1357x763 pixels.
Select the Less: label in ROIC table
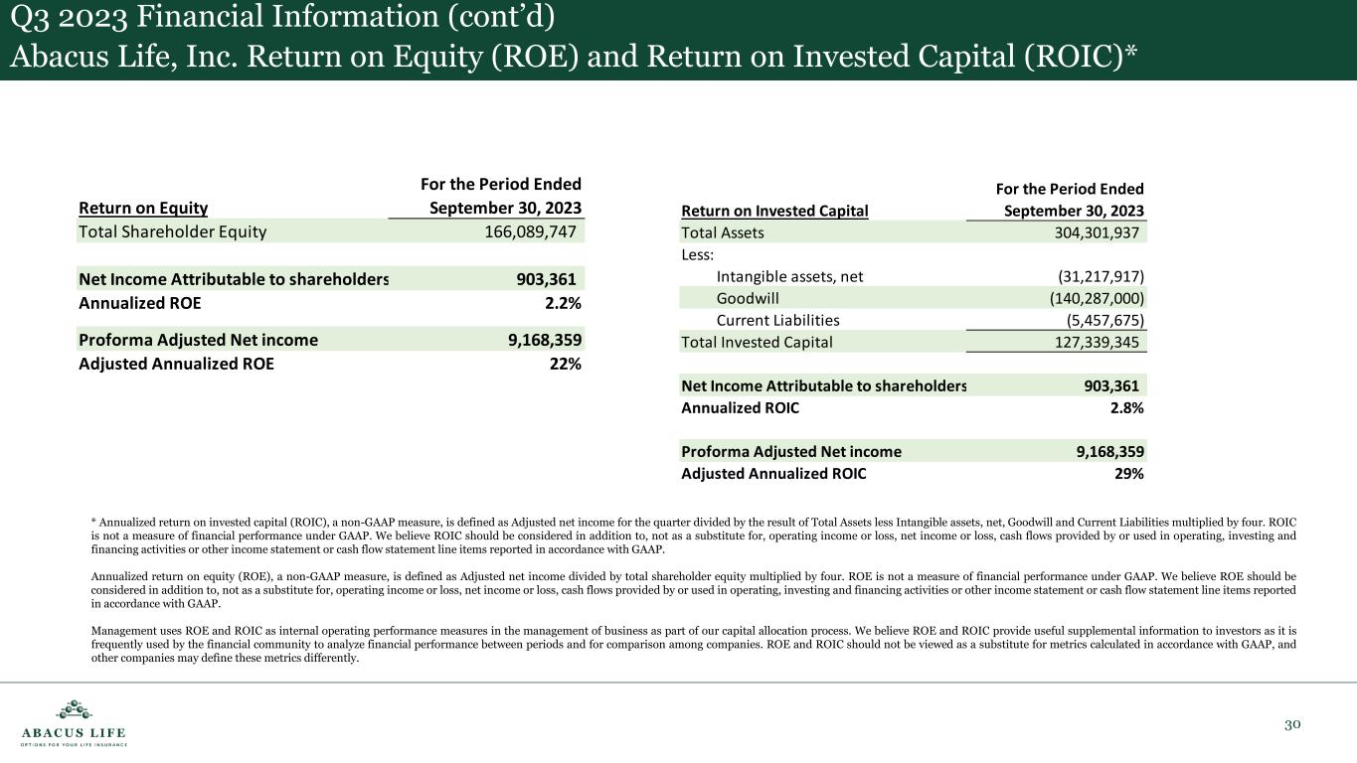(x=697, y=254)
